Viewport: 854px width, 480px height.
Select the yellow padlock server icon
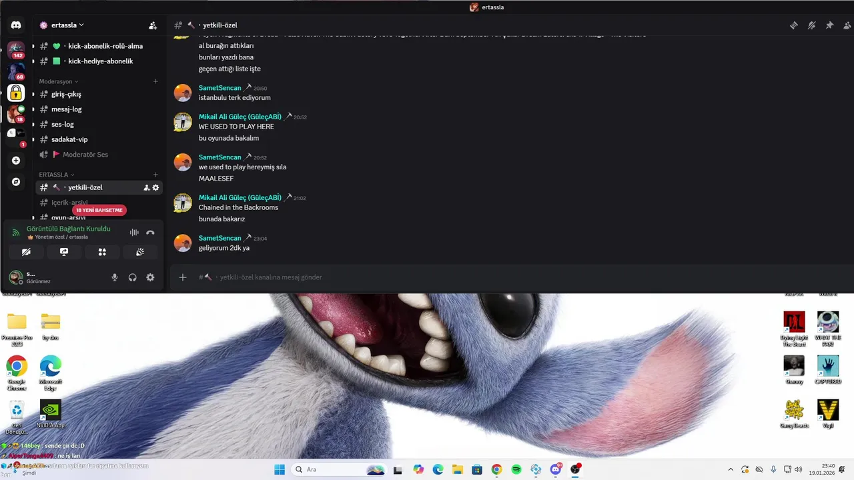point(16,93)
